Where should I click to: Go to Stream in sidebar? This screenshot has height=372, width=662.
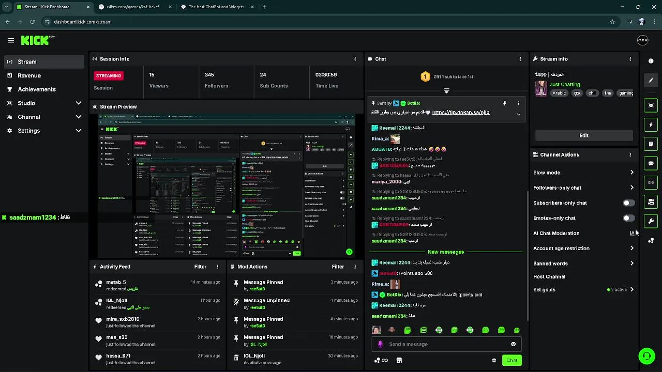[x=44, y=61]
